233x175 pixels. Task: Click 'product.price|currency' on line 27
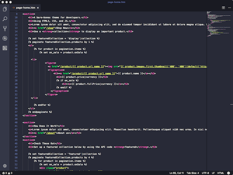click(81, 77)
